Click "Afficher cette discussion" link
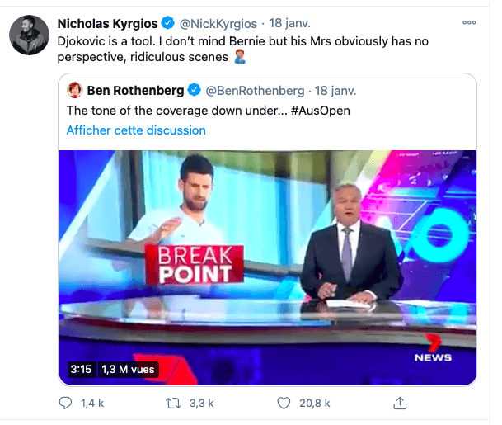The height and width of the screenshot is (425, 502). (136, 130)
